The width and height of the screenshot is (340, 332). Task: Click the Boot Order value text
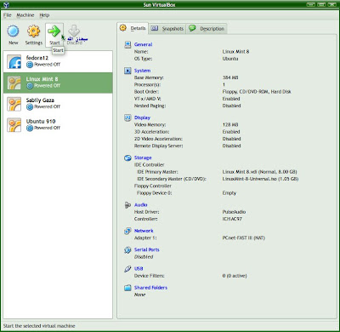[x=257, y=92]
